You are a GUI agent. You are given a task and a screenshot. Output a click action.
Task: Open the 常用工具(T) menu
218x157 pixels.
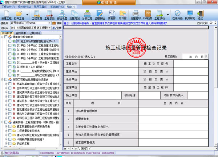(x=41, y=7)
